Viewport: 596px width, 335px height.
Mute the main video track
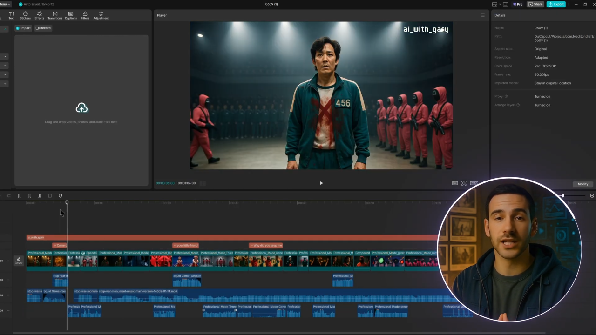pyautogui.click(x=1, y=261)
